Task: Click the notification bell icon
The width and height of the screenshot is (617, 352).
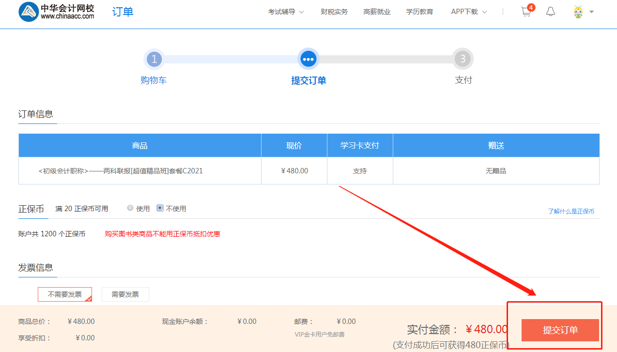Action: 551,12
